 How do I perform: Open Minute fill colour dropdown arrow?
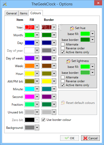point(37,89)
